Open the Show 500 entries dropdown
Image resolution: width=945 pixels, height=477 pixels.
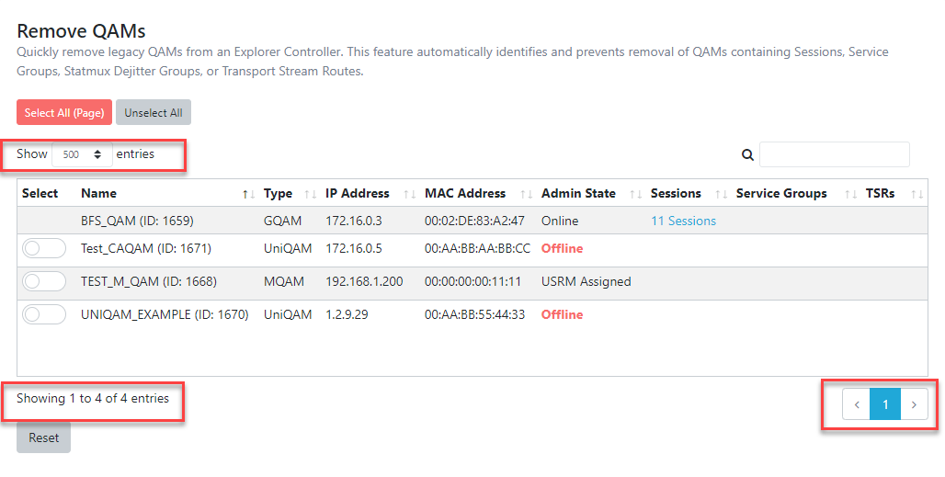tap(82, 154)
